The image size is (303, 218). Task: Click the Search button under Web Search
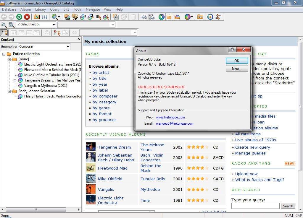(x=288, y=206)
